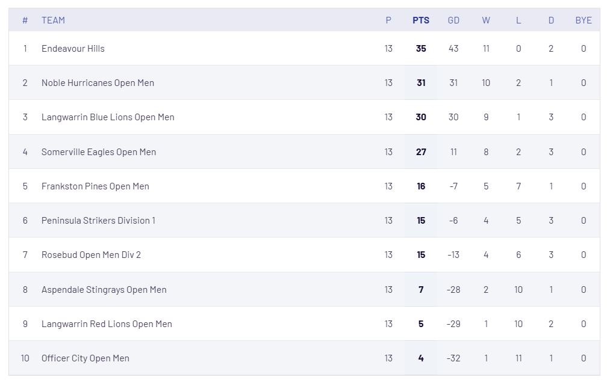Sort table by PTS column header
Viewport: 607px width, 380px height.
pyautogui.click(x=421, y=20)
